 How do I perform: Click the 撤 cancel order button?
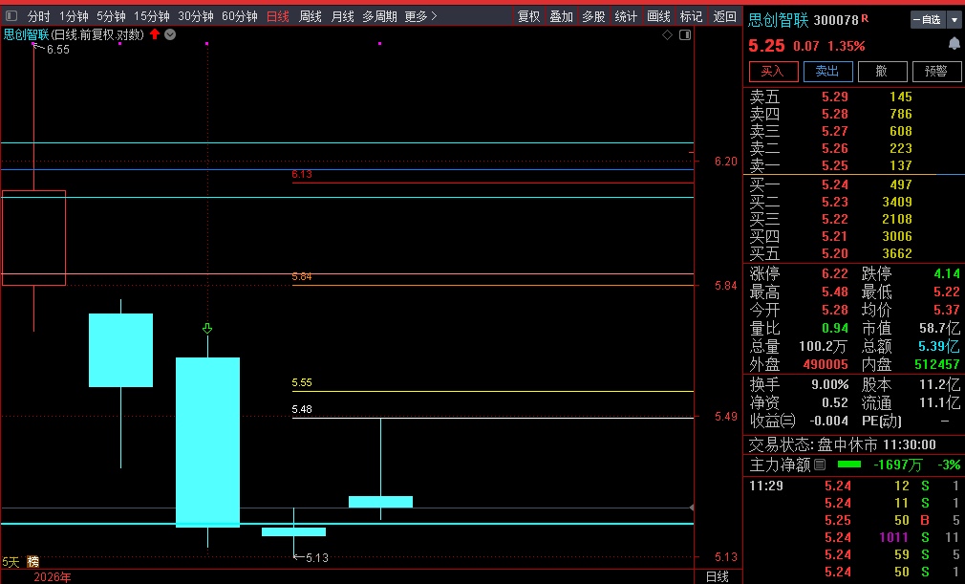(882, 72)
